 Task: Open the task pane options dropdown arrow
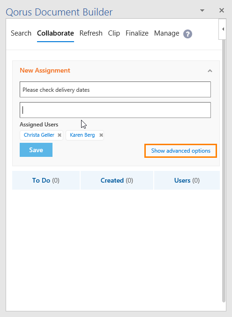point(202,10)
